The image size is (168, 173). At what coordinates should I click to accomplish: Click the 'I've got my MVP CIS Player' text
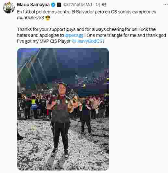pyautogui.click(x=44, y=41)
